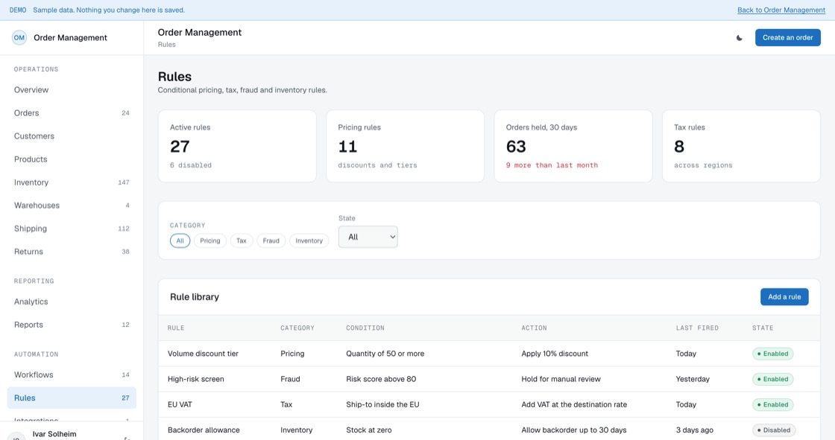The width and height of the screenshot is (835, 440).
Task: Click the Add a rule button
Action: tap(784, 297)
